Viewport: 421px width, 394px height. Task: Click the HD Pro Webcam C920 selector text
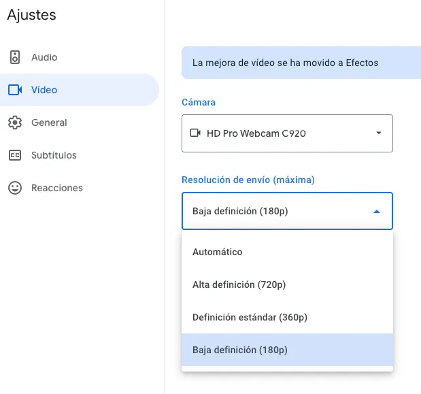pos(256,133)
